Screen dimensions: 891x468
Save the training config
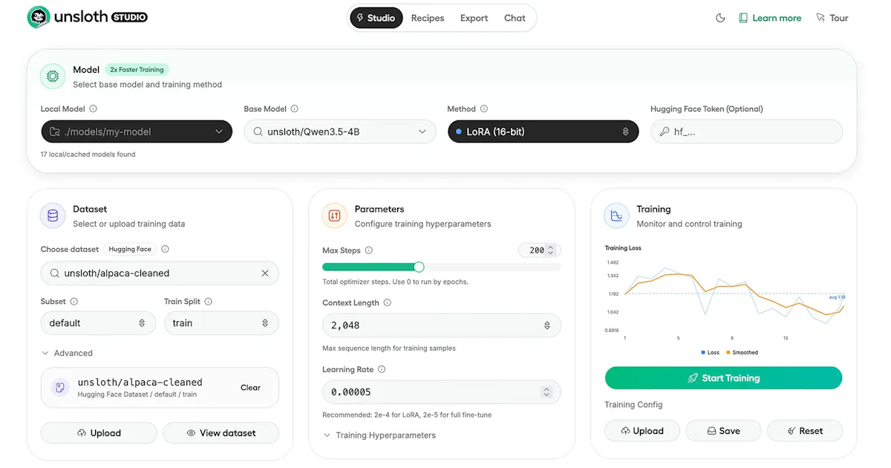[724, 431]
